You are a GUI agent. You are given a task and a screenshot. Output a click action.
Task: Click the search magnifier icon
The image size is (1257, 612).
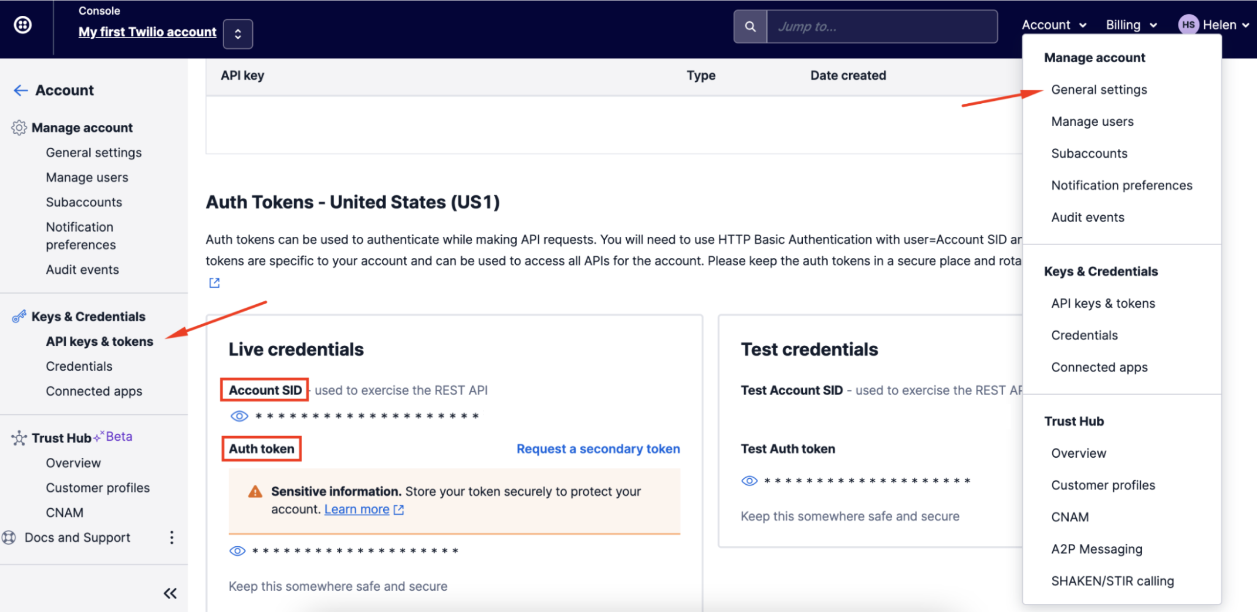pos(750,26)
